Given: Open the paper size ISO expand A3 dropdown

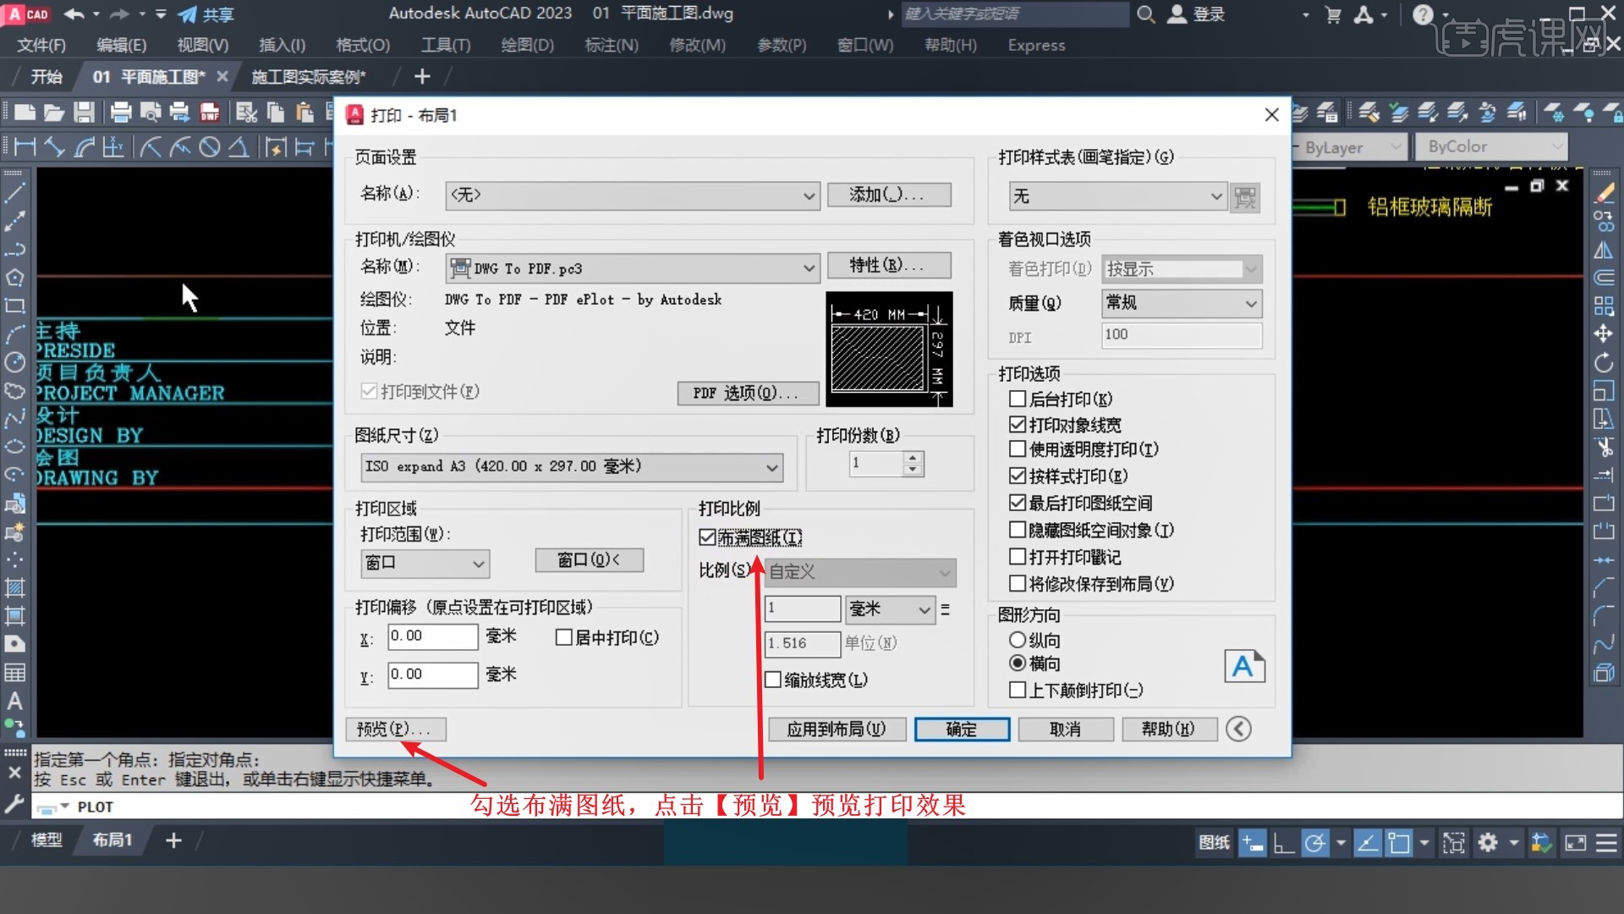Looking at the screenshot, I should (572, 466).
